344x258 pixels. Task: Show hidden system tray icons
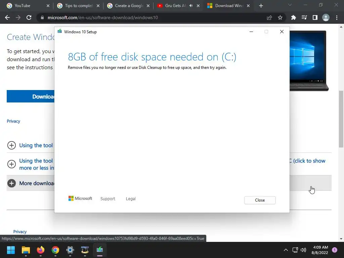tap(286, 250)
